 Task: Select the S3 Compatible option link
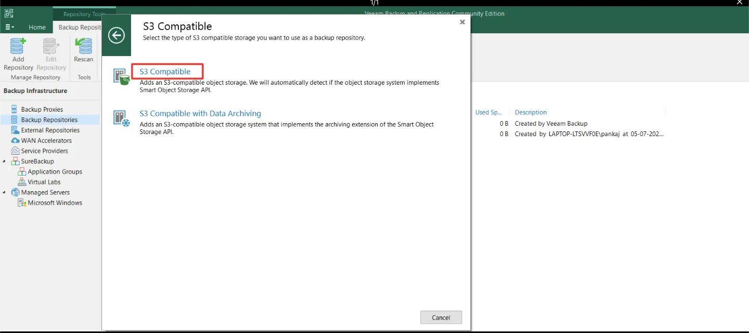[165, 71]
